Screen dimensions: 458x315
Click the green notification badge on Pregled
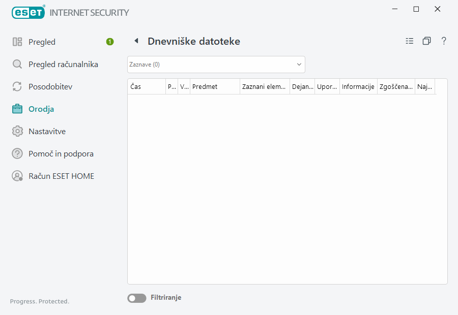109,42
